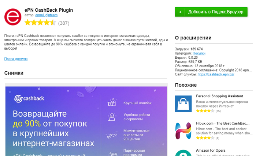Click Personal Shopping Assistant's description text
The height and width of the screenshot is (156, 256).
click(x=222, y=104)
